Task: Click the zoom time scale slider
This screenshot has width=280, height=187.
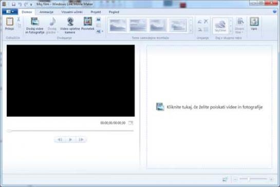Action: (x=253, y=179)
